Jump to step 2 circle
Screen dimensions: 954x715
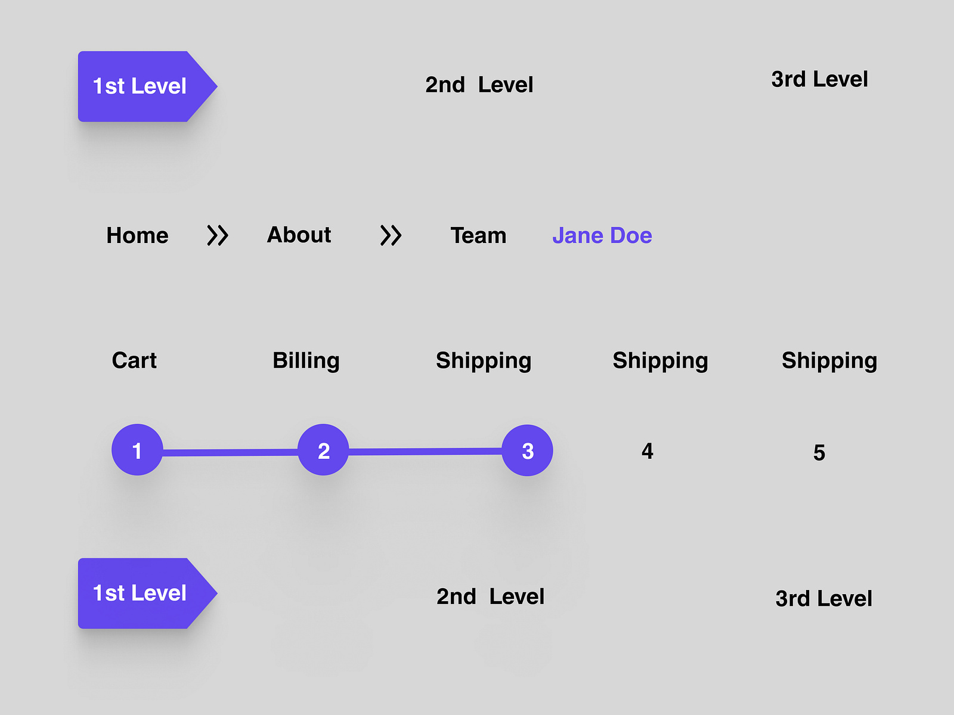pyautogui.click(x=323, y=450)
